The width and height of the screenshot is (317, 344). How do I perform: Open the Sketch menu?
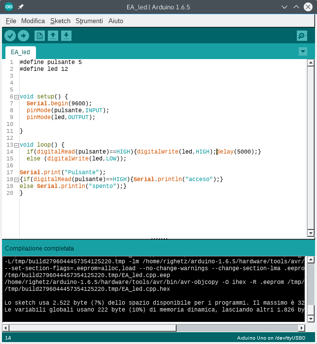(60, 21)
